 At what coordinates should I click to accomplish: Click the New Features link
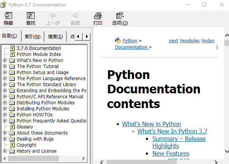point(171,153)
